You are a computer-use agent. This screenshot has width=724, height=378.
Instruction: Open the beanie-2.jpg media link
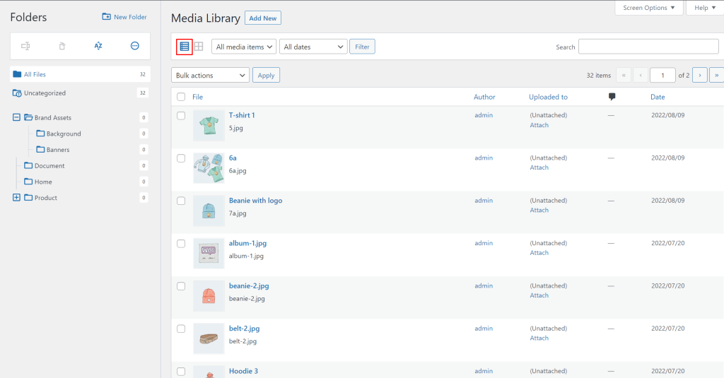coord(249,285)
